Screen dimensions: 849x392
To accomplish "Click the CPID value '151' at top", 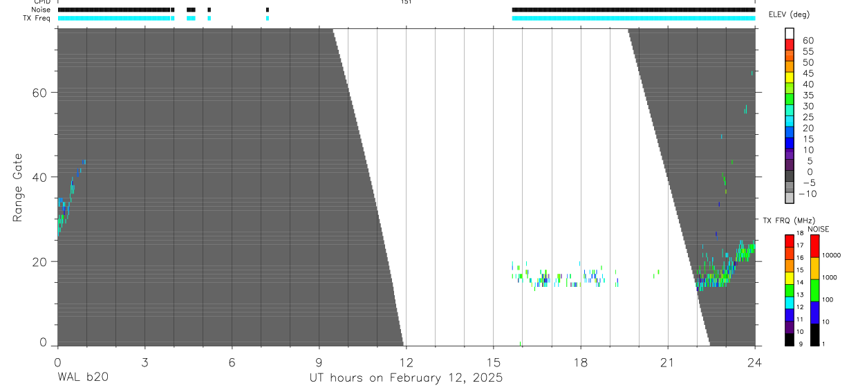I will tap(407, 2).
